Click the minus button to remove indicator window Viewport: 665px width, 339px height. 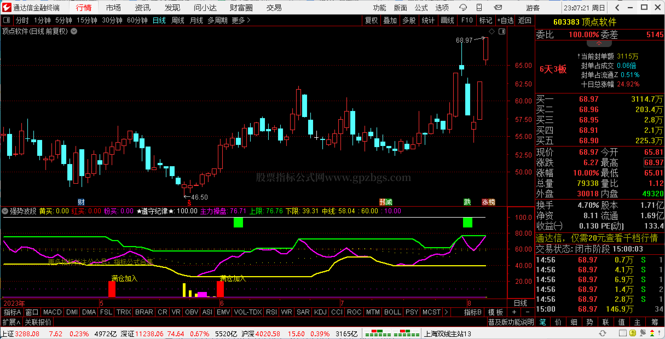click(527, 312)
